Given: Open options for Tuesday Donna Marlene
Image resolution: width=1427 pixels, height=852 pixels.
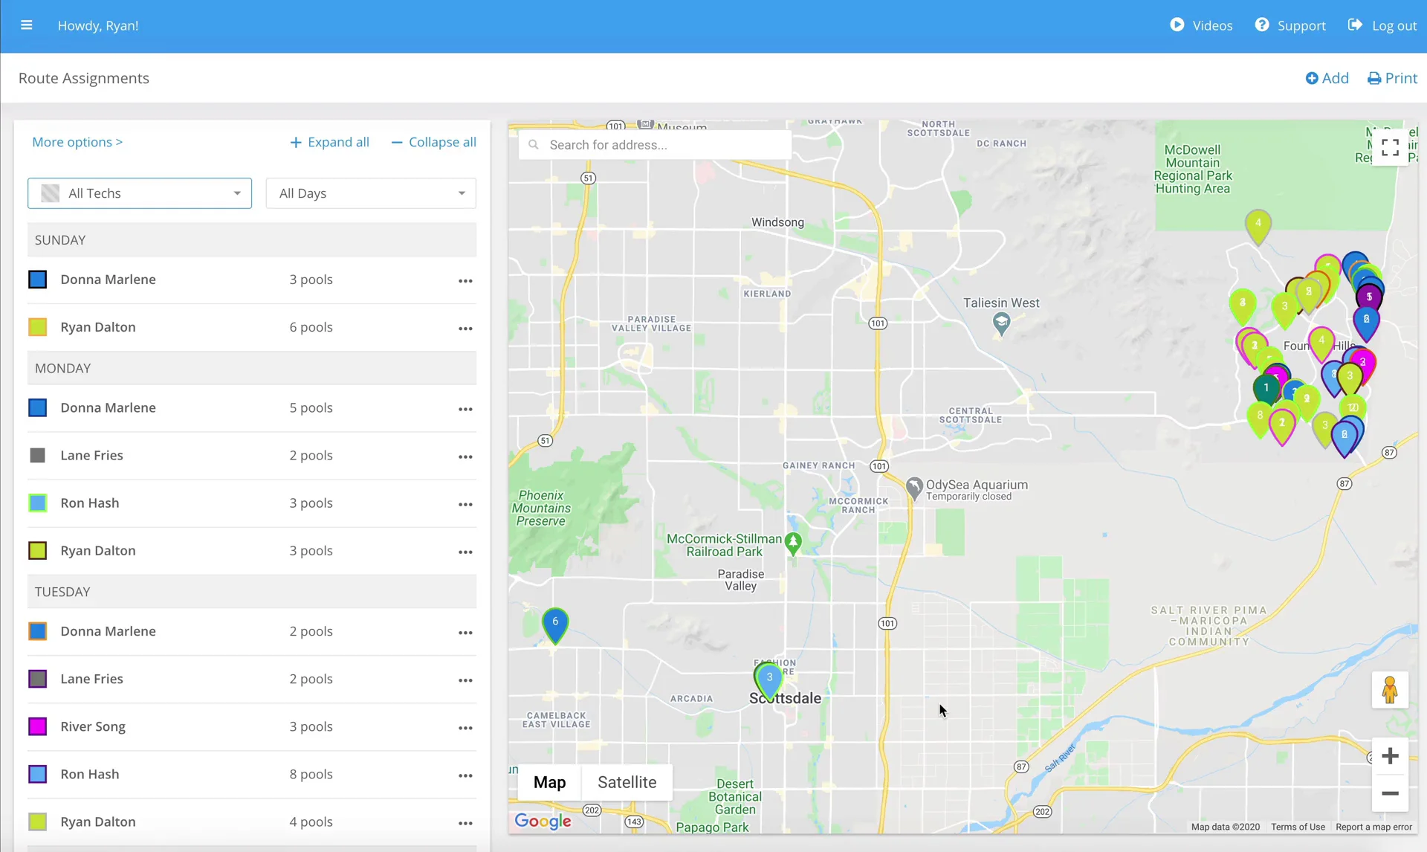Looking at the screenshot, I should (465, 633).
